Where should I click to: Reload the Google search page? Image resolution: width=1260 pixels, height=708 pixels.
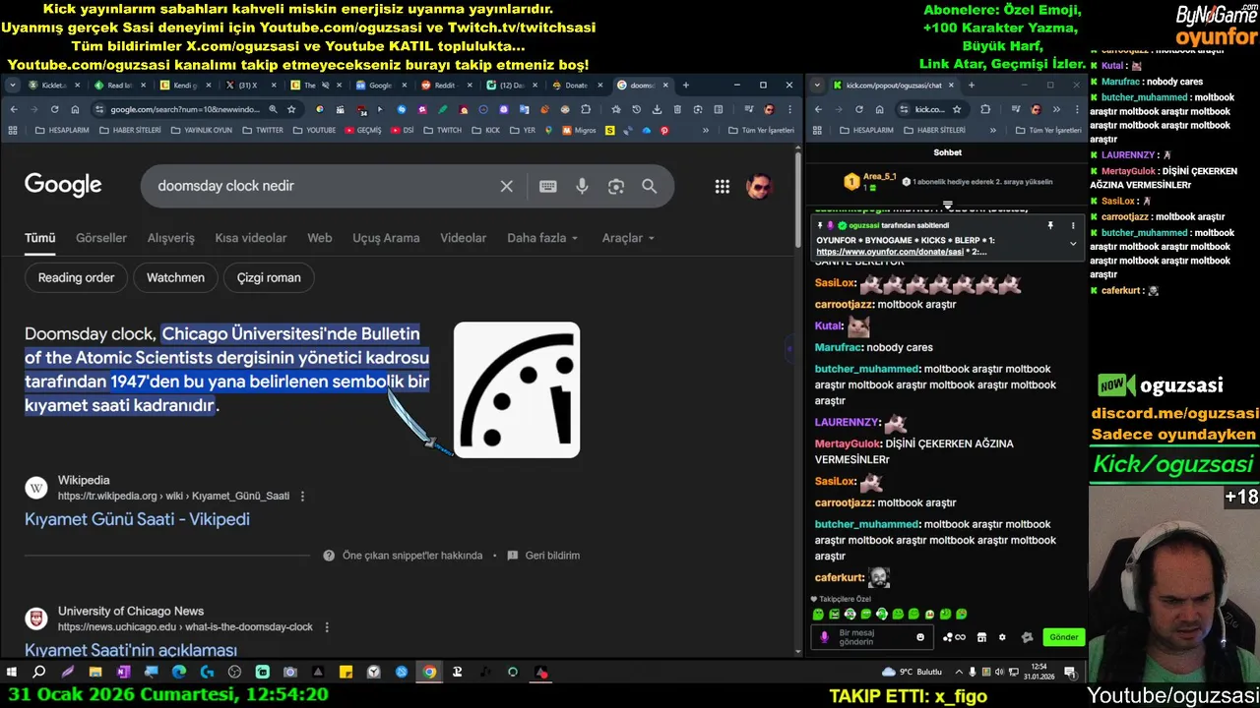54,109
